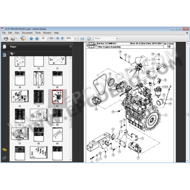Click the Find search box
Image resolution: width=190 pixels, height=190 pixels.
[x=105, y=39]
